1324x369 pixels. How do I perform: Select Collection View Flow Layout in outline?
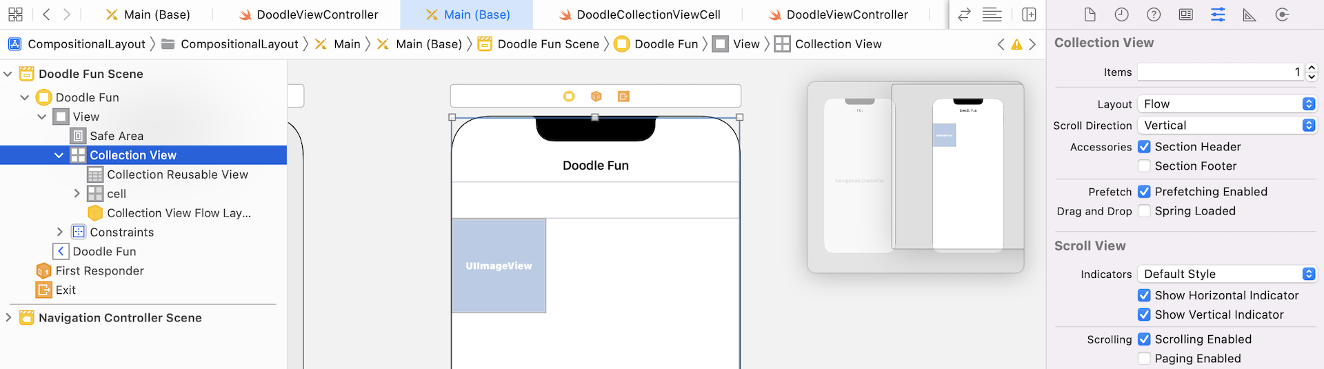pos(179,213)
